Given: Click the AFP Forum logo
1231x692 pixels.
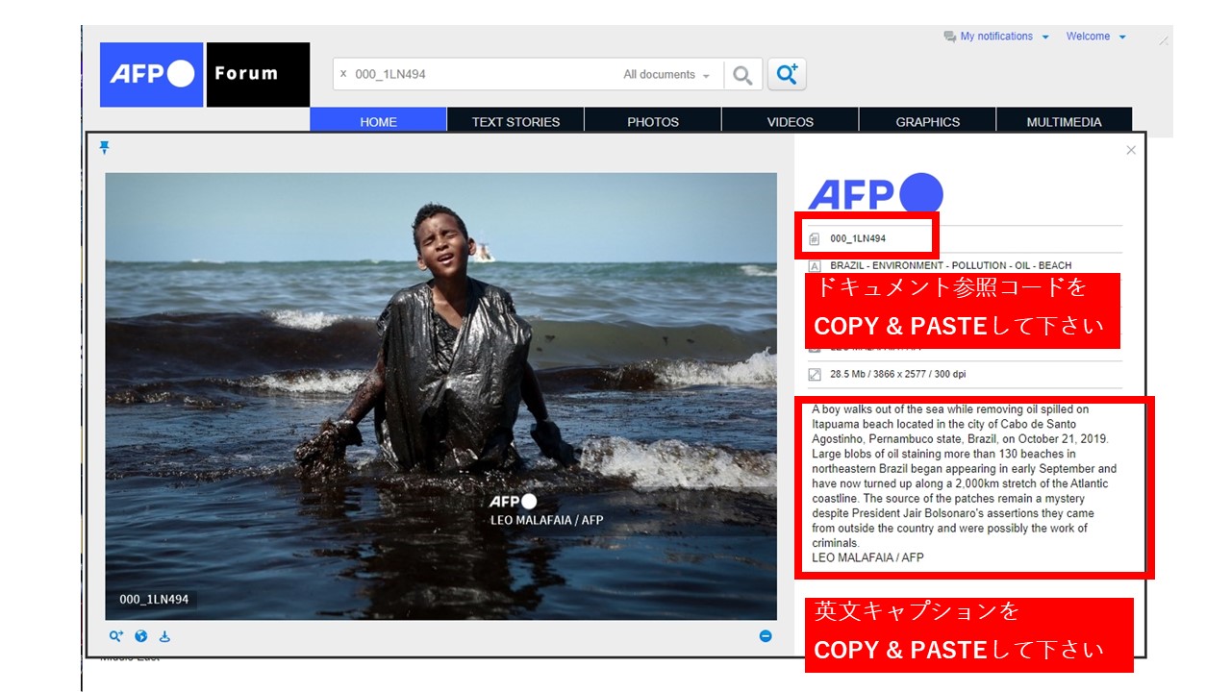Looking at the screenshot, I should (x=205, y=74).
